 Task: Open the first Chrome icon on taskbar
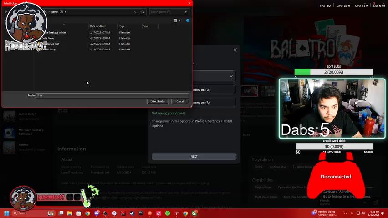click(x=87, y=213)
